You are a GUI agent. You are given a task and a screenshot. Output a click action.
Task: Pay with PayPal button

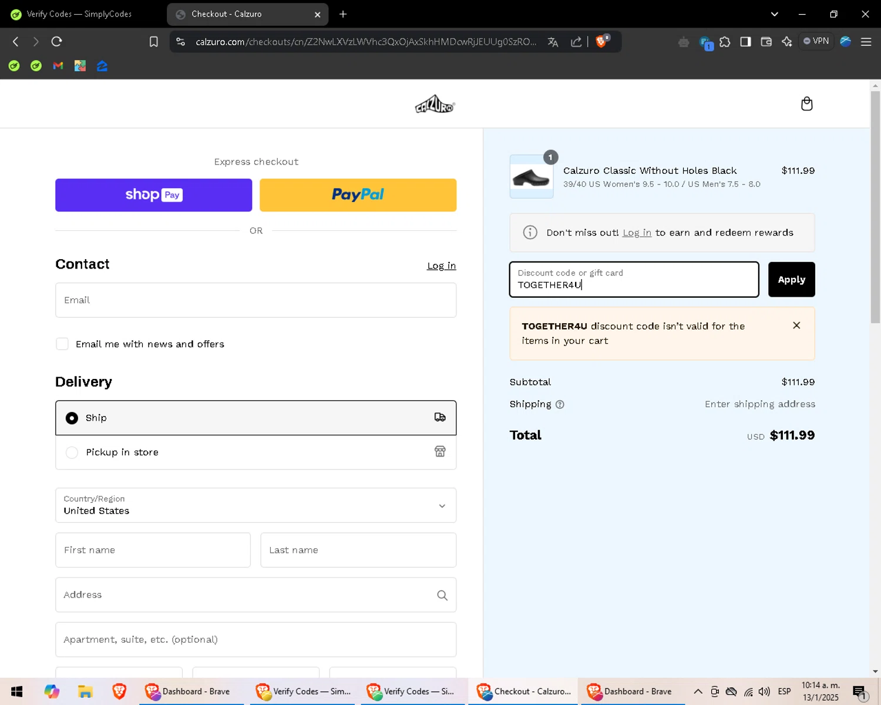pos(358,195)
